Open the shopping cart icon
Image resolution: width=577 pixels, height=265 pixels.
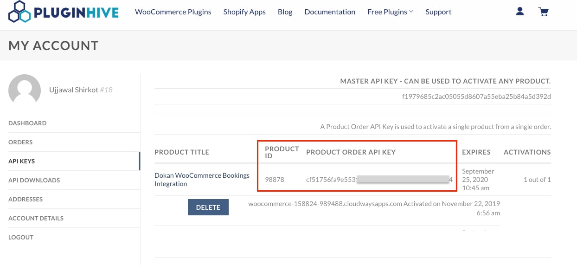[x=544, y=12]
